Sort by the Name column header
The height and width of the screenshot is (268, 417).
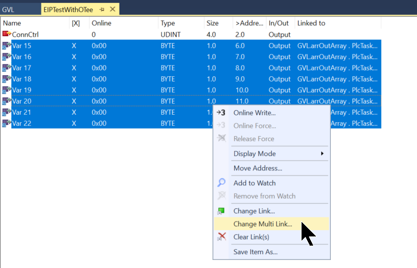[12, 23]
